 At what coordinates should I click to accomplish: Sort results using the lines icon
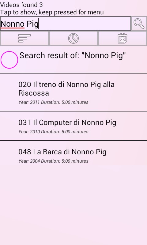coord(24,38)
